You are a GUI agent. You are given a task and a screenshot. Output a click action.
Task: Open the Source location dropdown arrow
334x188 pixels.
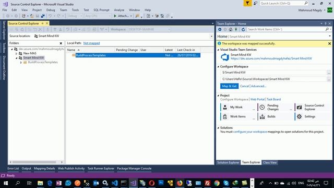point(211,36)
